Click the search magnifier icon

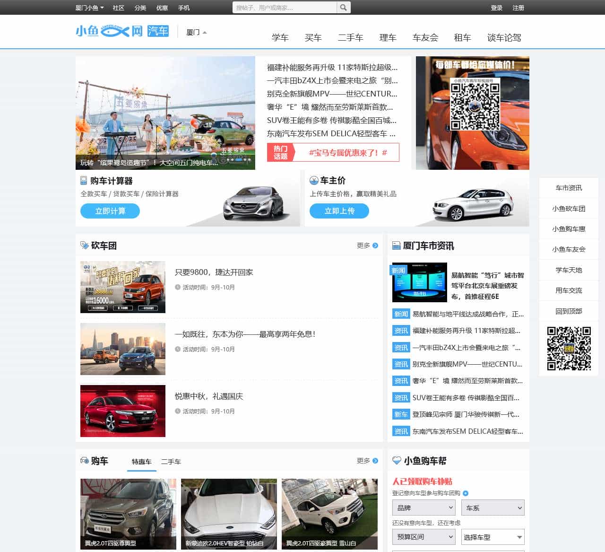[x=344, y=7]
